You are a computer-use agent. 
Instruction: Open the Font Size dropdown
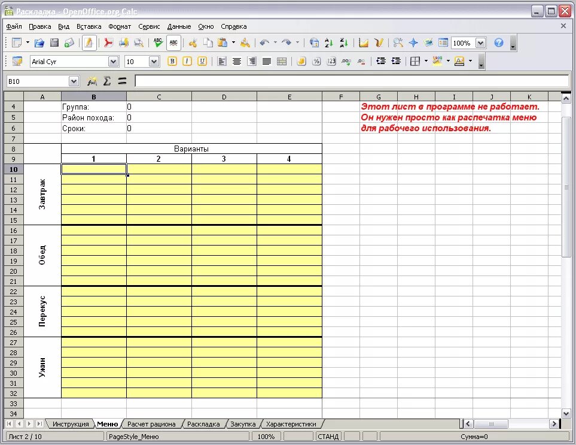coord(154,62)
